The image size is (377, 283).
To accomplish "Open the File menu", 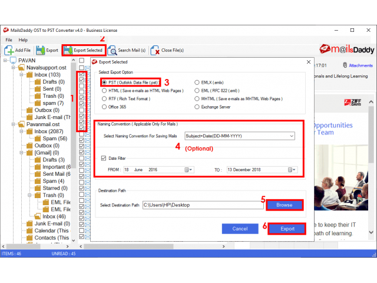I will tap(9, 40).
